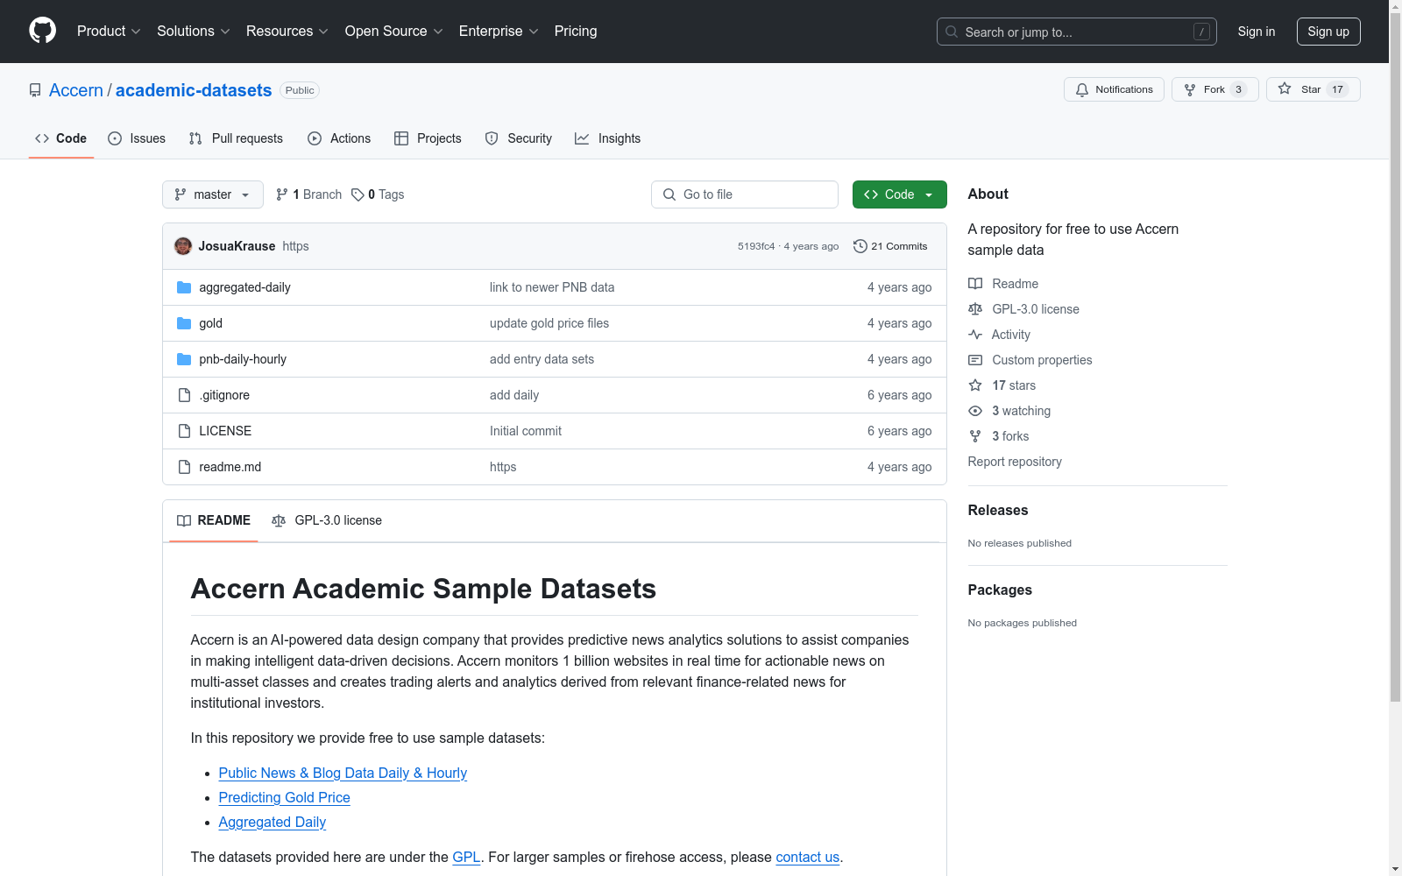The height and width of the screenshot is (876, 1402).
Task: Open 'link to newer PNB data' commit message
Action: (552, 287)
